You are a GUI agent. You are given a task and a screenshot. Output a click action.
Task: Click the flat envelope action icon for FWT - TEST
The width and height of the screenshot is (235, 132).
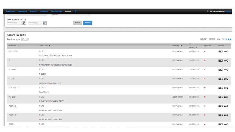point(225,51)
